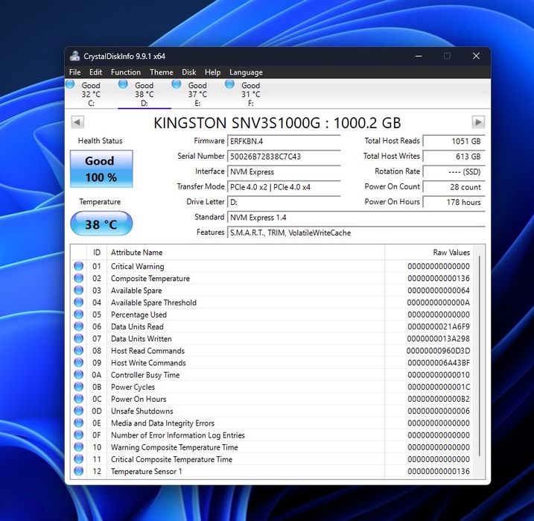The height and width of the screenshot is (521, 534).
Task: Select the F: drive tab
Action: 251,94
